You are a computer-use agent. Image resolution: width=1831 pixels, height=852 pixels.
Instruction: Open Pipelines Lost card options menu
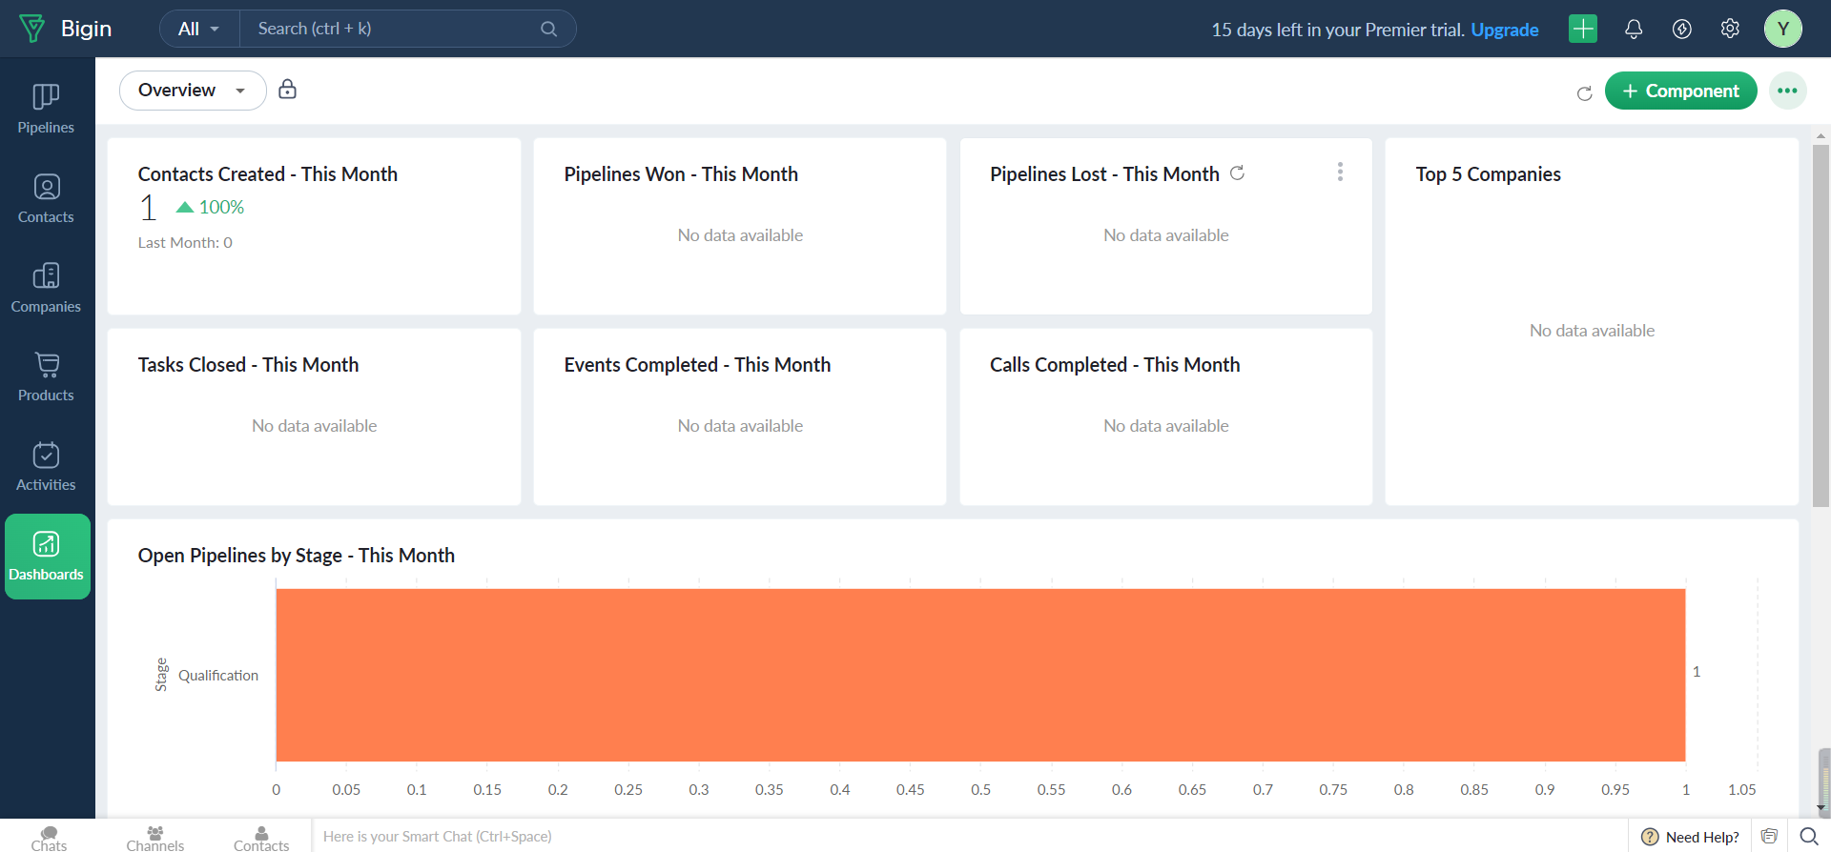tap(1340, 172)
